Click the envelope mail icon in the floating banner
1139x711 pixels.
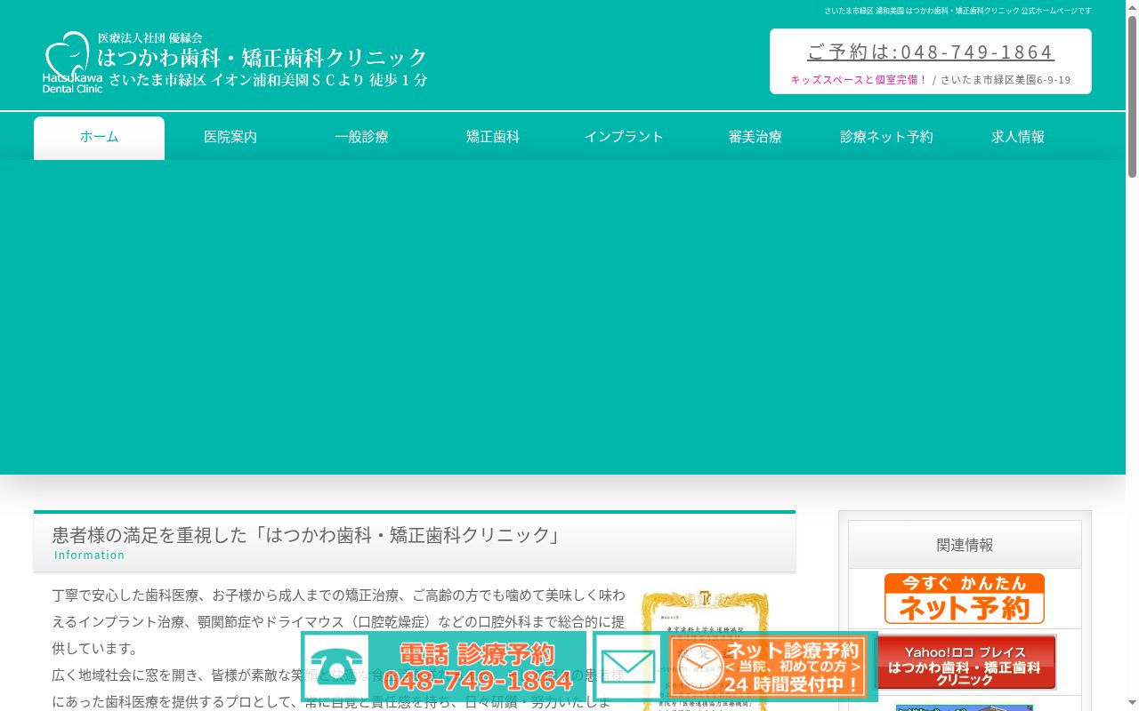click(x=628, y=667)
